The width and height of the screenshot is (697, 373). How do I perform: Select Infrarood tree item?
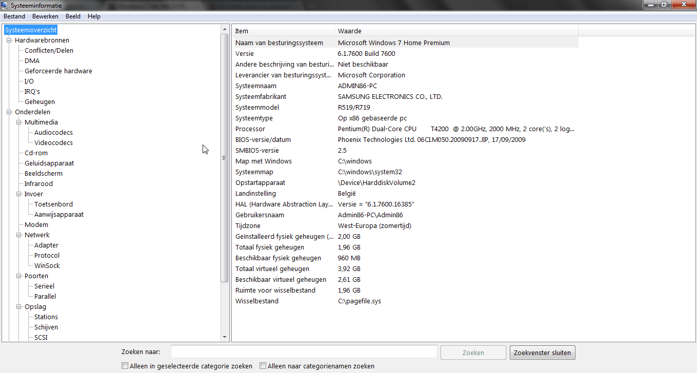point(38,184)
